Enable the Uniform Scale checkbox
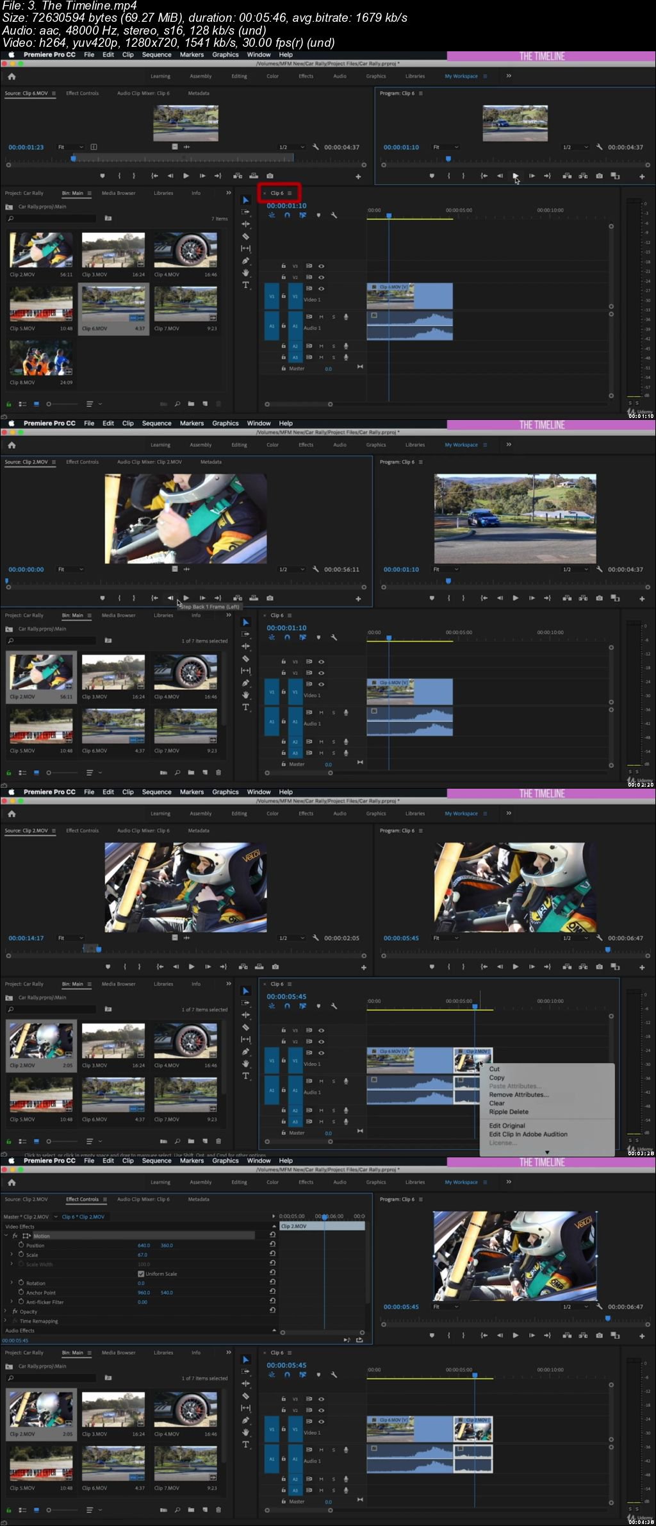The height and width of the screenshot is (1526, 656). (x=141, y=1273)
